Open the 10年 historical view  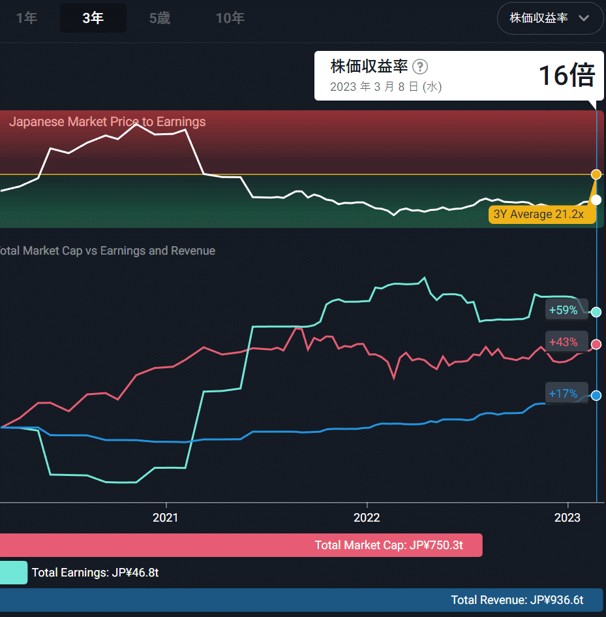230,18
